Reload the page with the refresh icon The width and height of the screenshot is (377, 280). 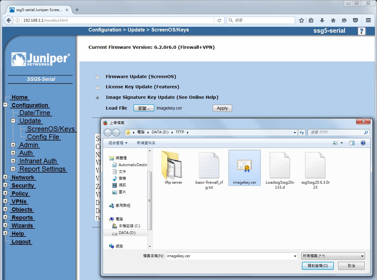tap(219, 20)
